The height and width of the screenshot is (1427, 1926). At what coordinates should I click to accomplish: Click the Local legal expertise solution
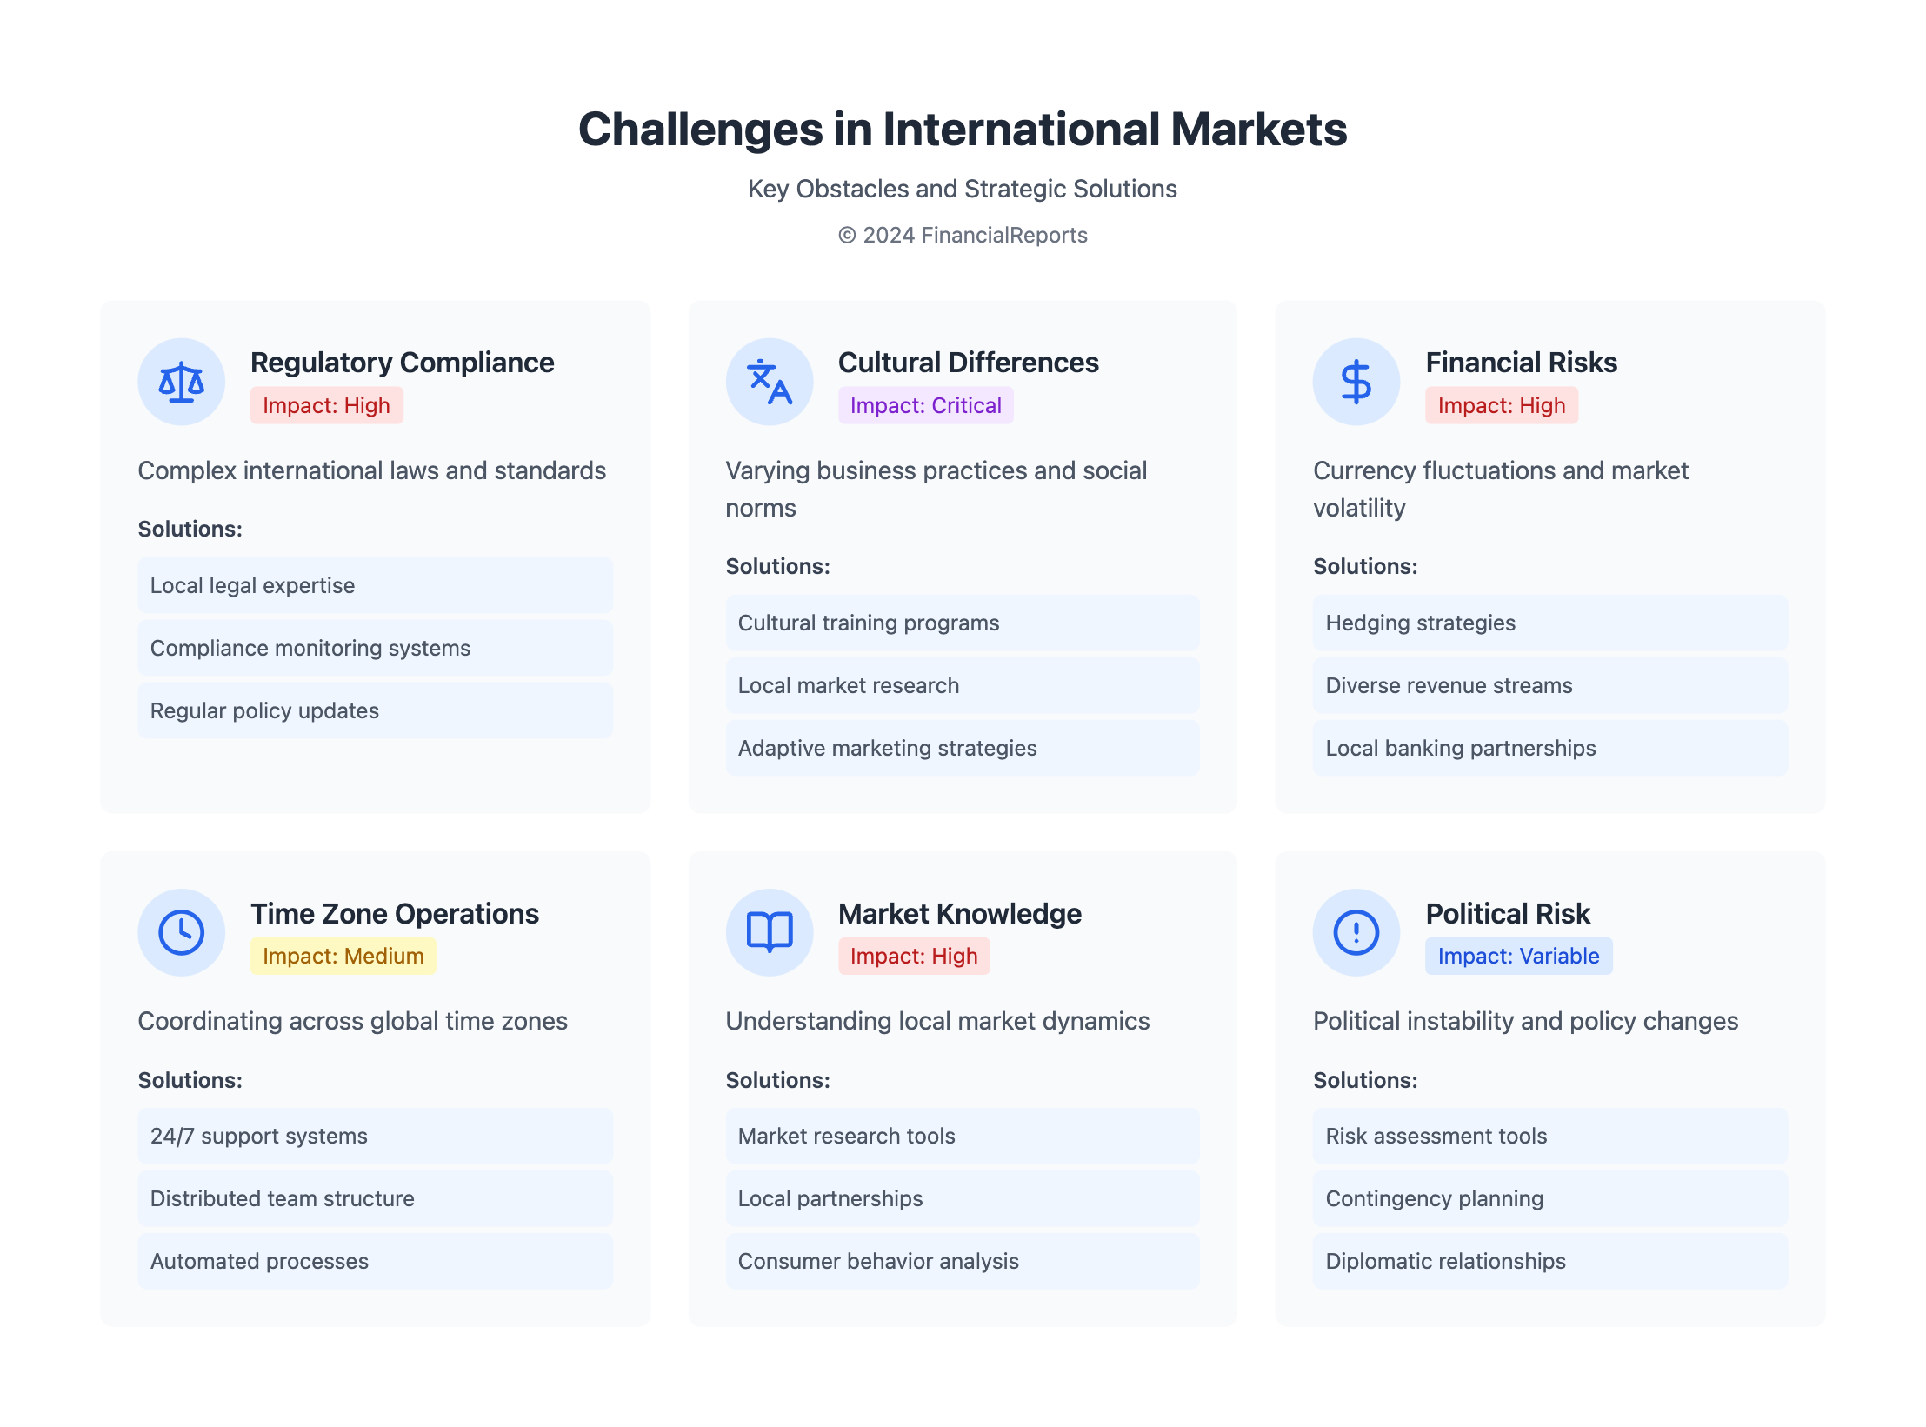pos(375,585)
